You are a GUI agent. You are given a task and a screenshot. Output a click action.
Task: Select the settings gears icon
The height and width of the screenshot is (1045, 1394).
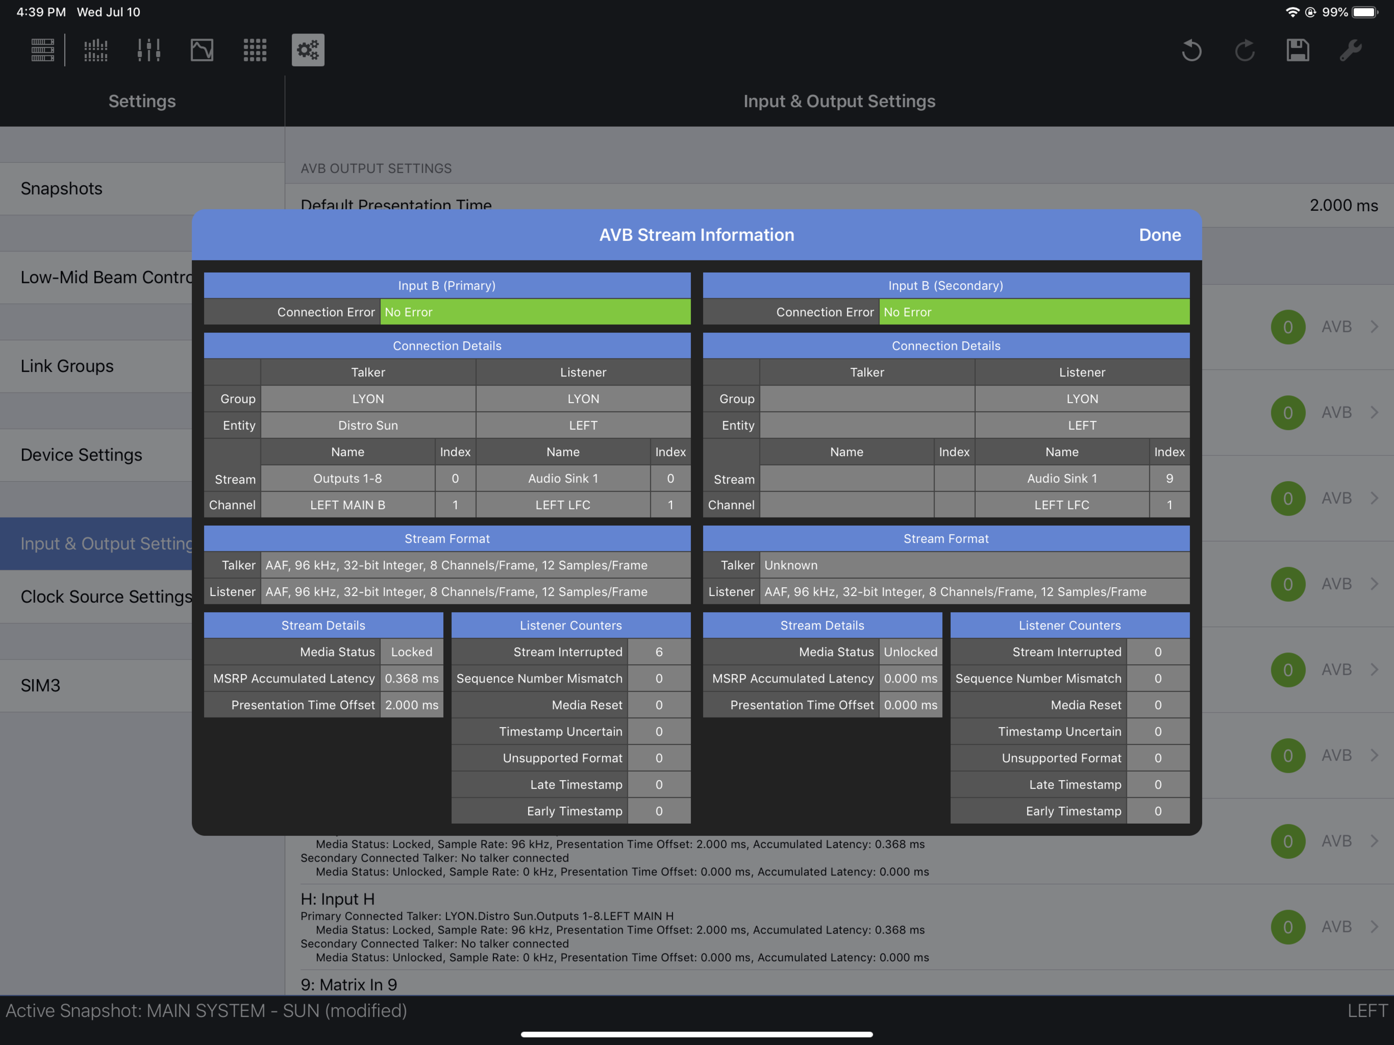[308, 50]
